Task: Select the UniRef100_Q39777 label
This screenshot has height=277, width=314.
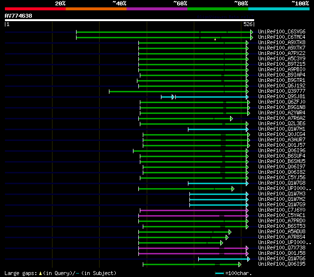Action: pos(282,91)
